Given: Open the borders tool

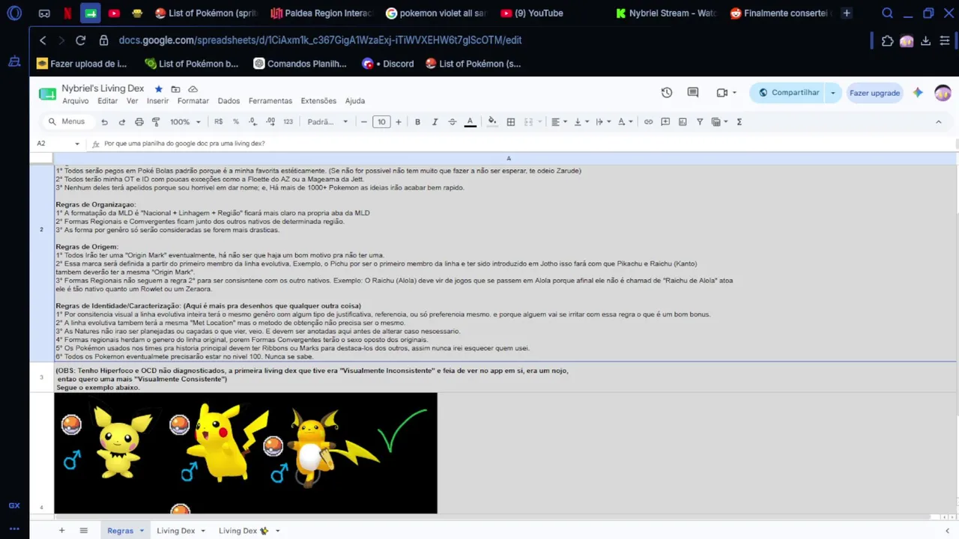Looking at the screenshot, I should click(511, 122).
